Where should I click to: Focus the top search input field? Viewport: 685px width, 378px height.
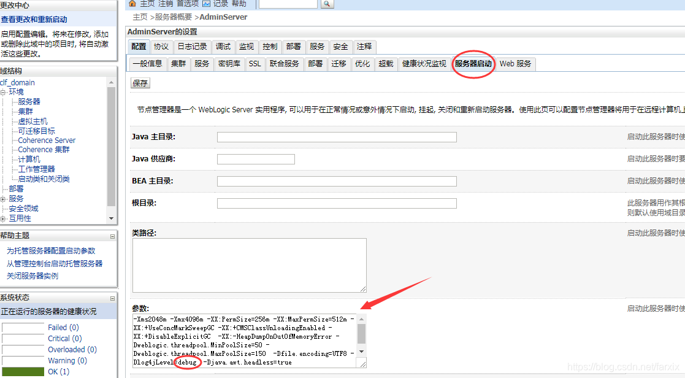click(288, 4)
